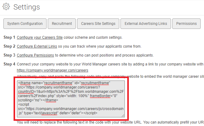This screenshot has height=126, width=204.
Task: Click the Configure Permissions link
Action: coord(35,55)
